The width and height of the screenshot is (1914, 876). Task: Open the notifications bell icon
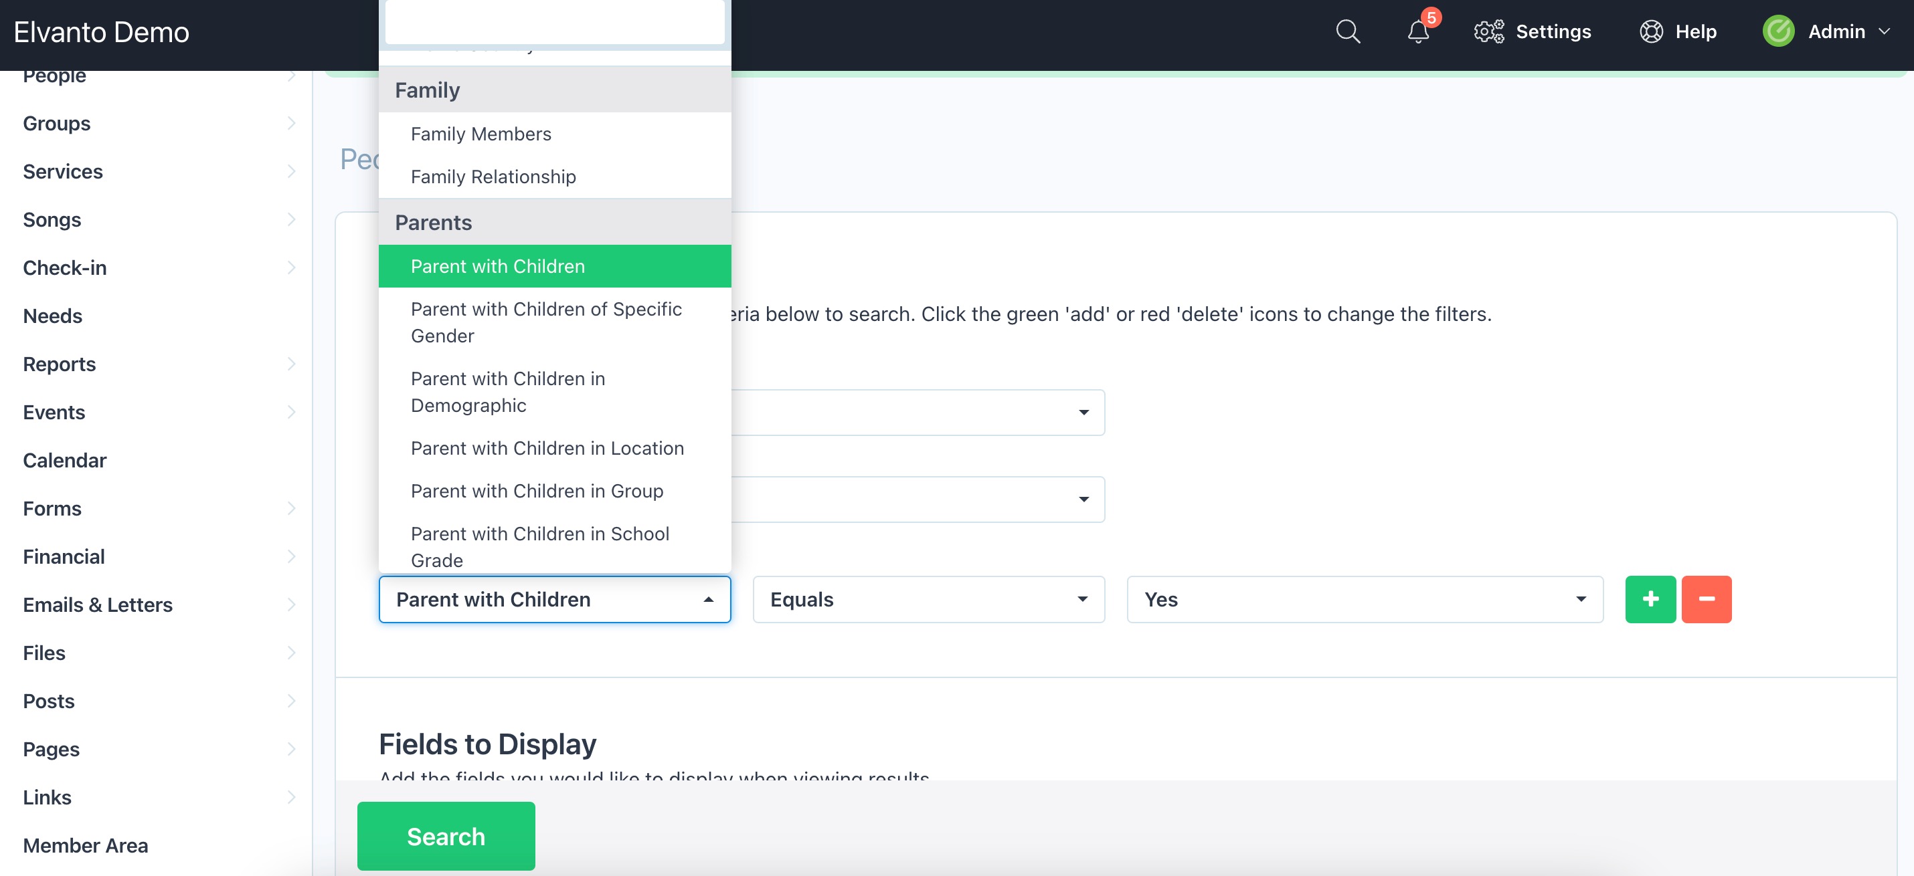[x=1417, y=31]
